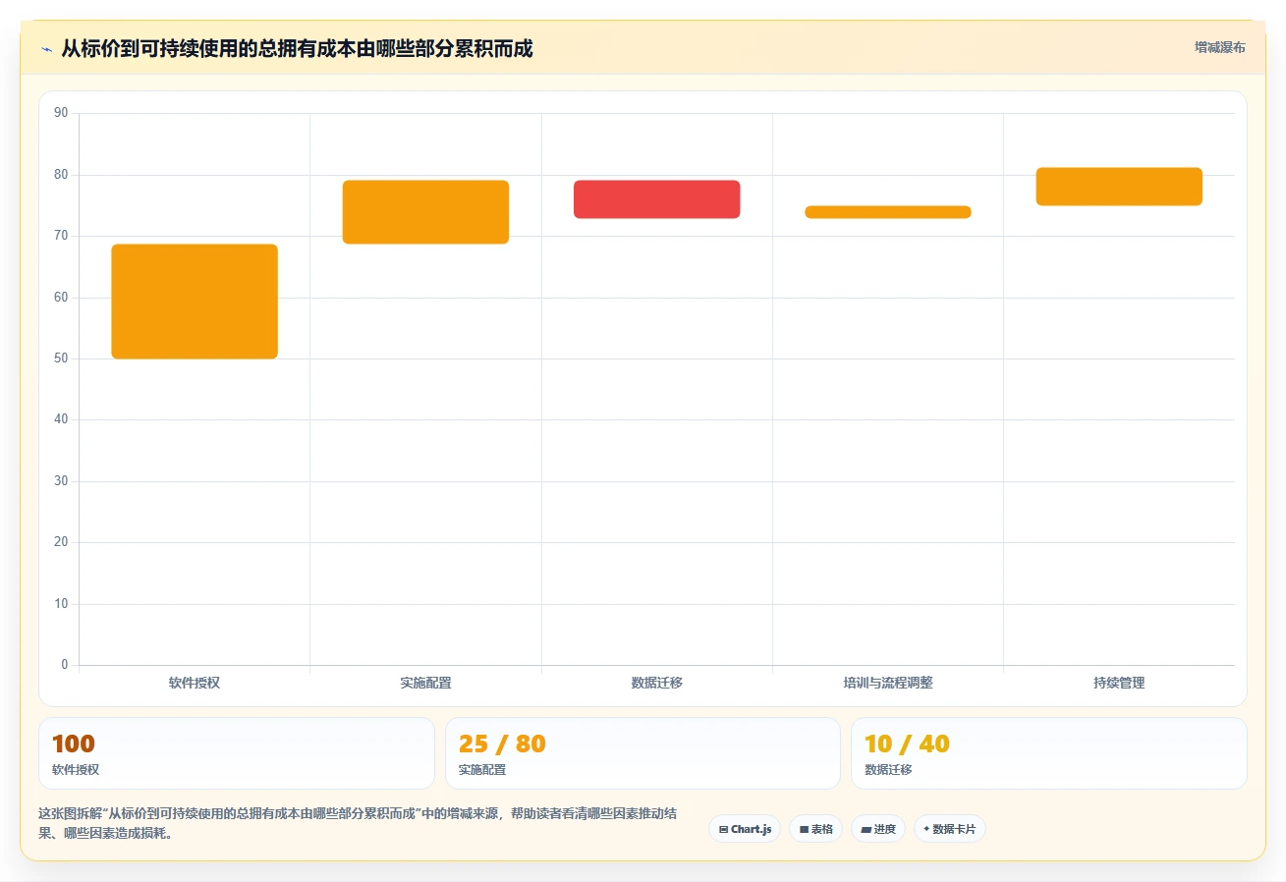Click the 实施配置 x-axis label
Image resolution: width=1286 pixels, height=882 pixels.
425,683
